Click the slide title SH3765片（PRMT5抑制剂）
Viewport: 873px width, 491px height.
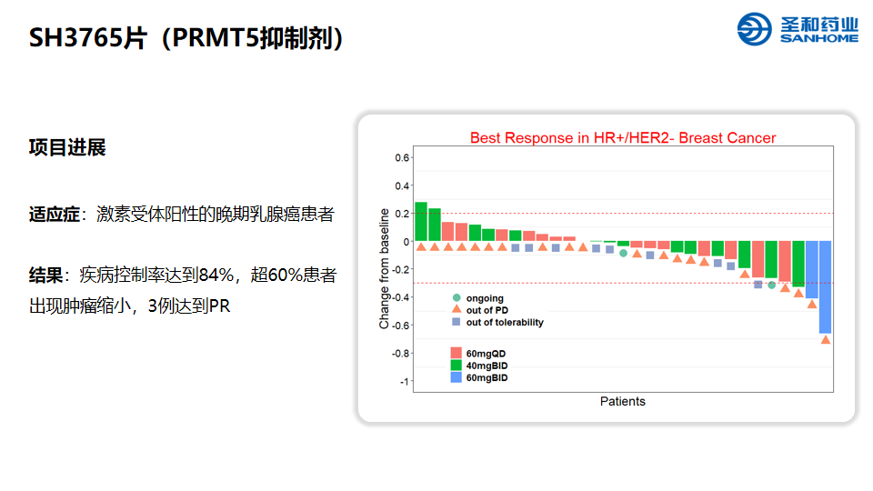click(x=186, y=39)
